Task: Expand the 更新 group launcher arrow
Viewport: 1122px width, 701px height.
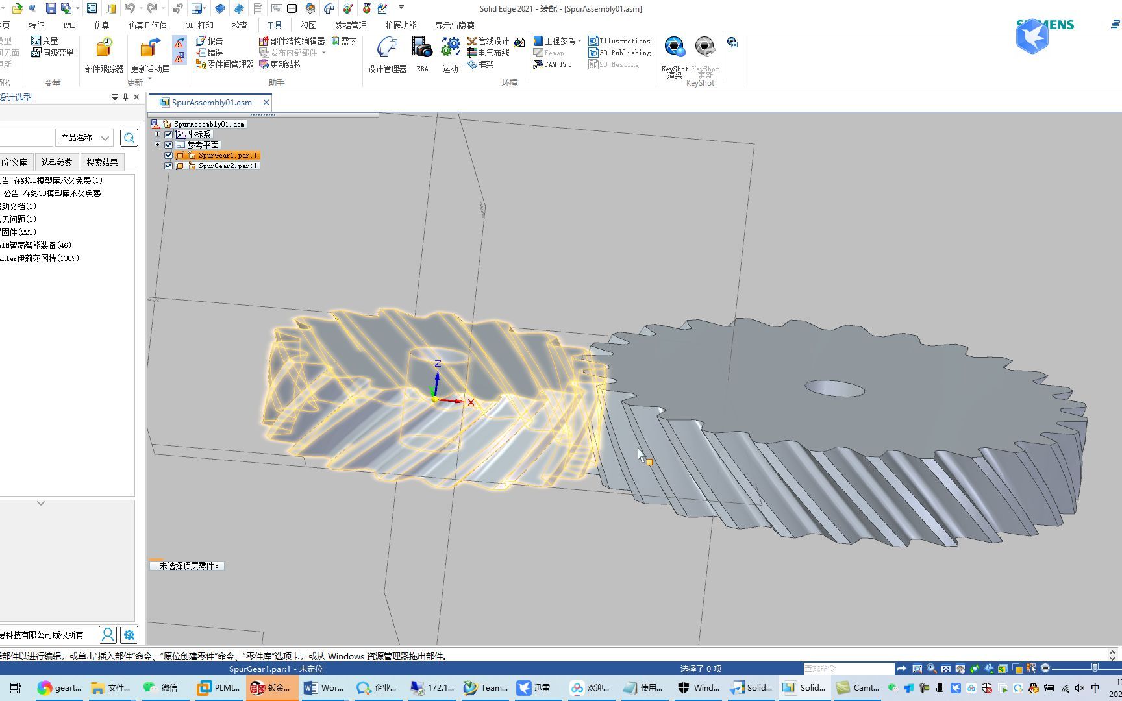Action: click(x=150, y=79)
